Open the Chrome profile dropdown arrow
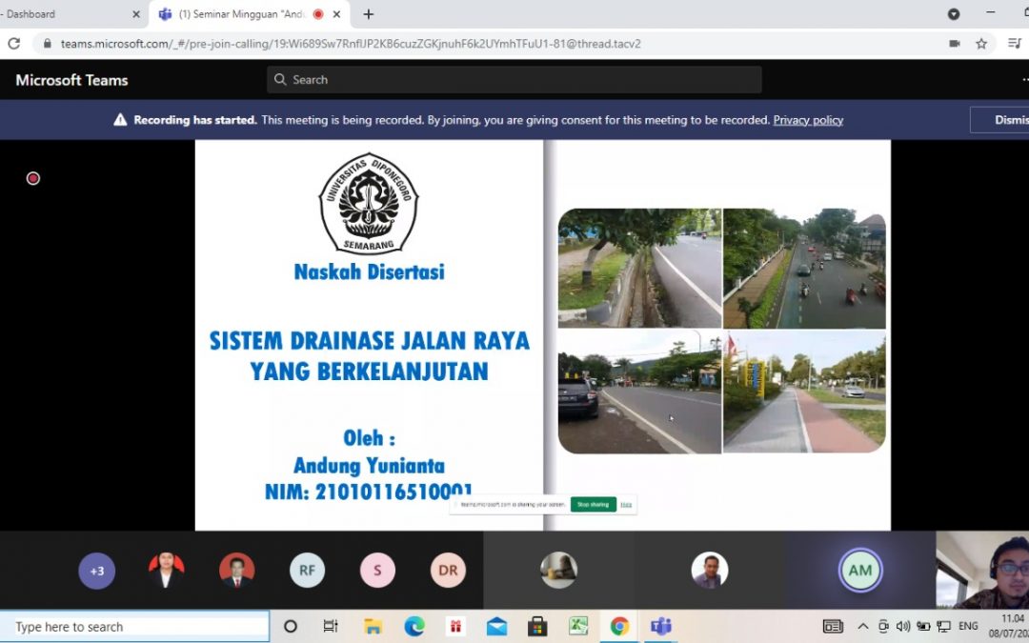 953,14
